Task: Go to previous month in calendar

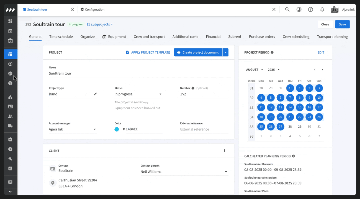Action: point(315,70)
